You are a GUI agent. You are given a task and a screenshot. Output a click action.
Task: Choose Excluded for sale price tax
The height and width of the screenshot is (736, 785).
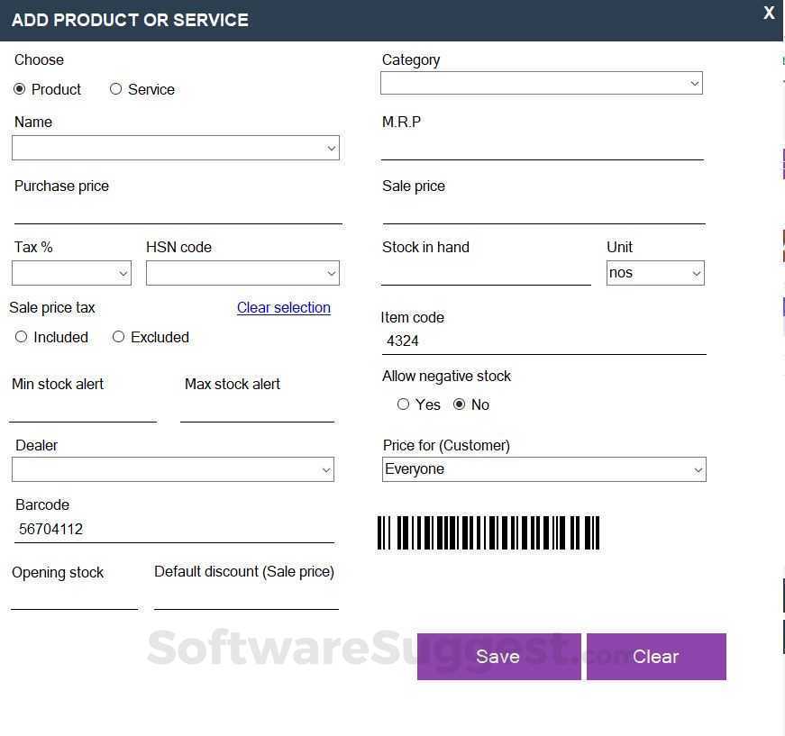tap(118, 337)
